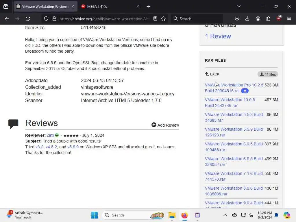This screenshot has height=222, width=296.
Task: Open the Artistic Gymnastics news widget
Action: [25, 215]
